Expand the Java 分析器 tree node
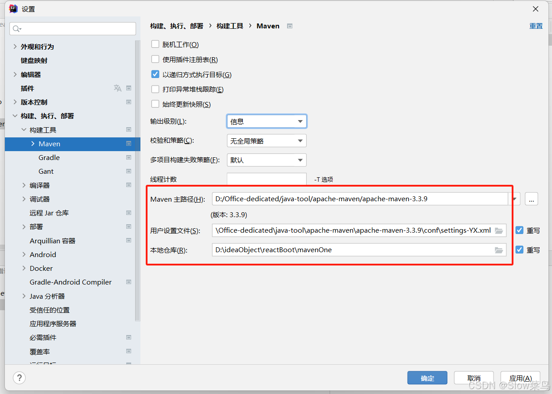The width and height of the screenshot is (552, 394). [x=24, y=296]
